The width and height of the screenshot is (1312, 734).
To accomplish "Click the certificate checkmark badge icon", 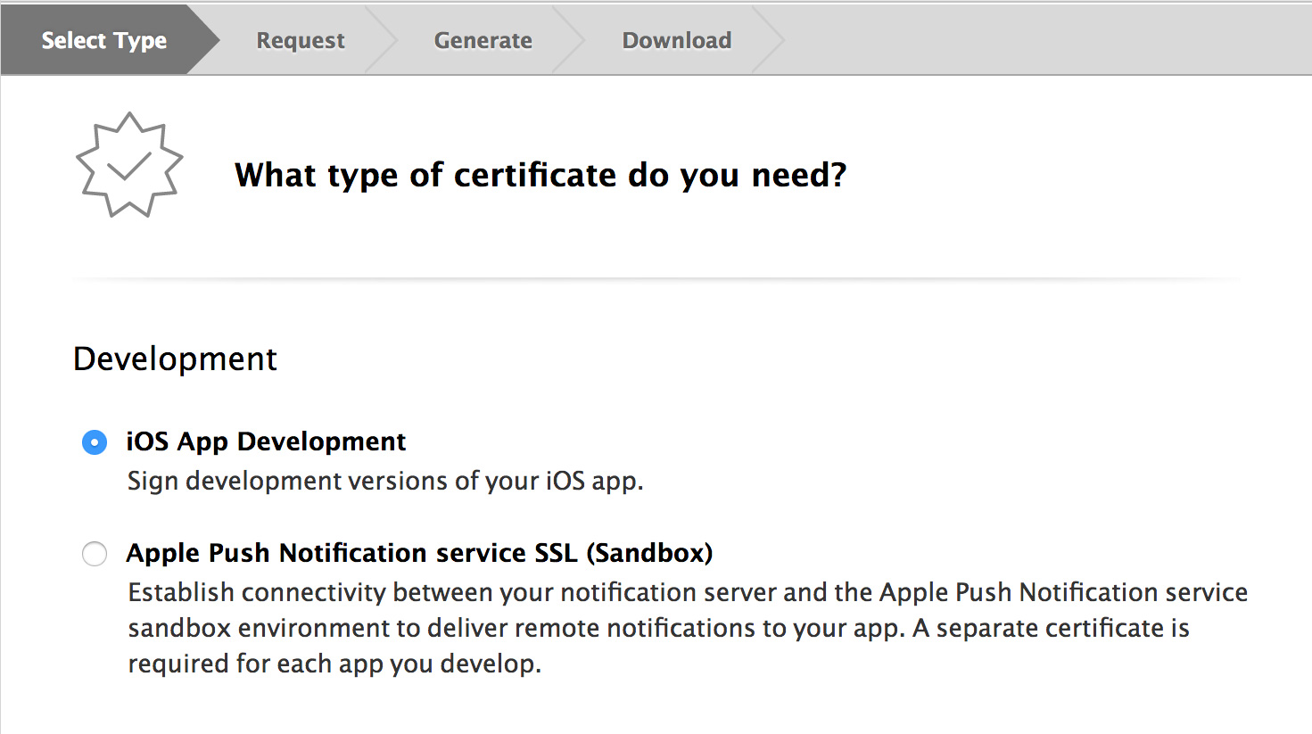I will [x=129, y=165].
